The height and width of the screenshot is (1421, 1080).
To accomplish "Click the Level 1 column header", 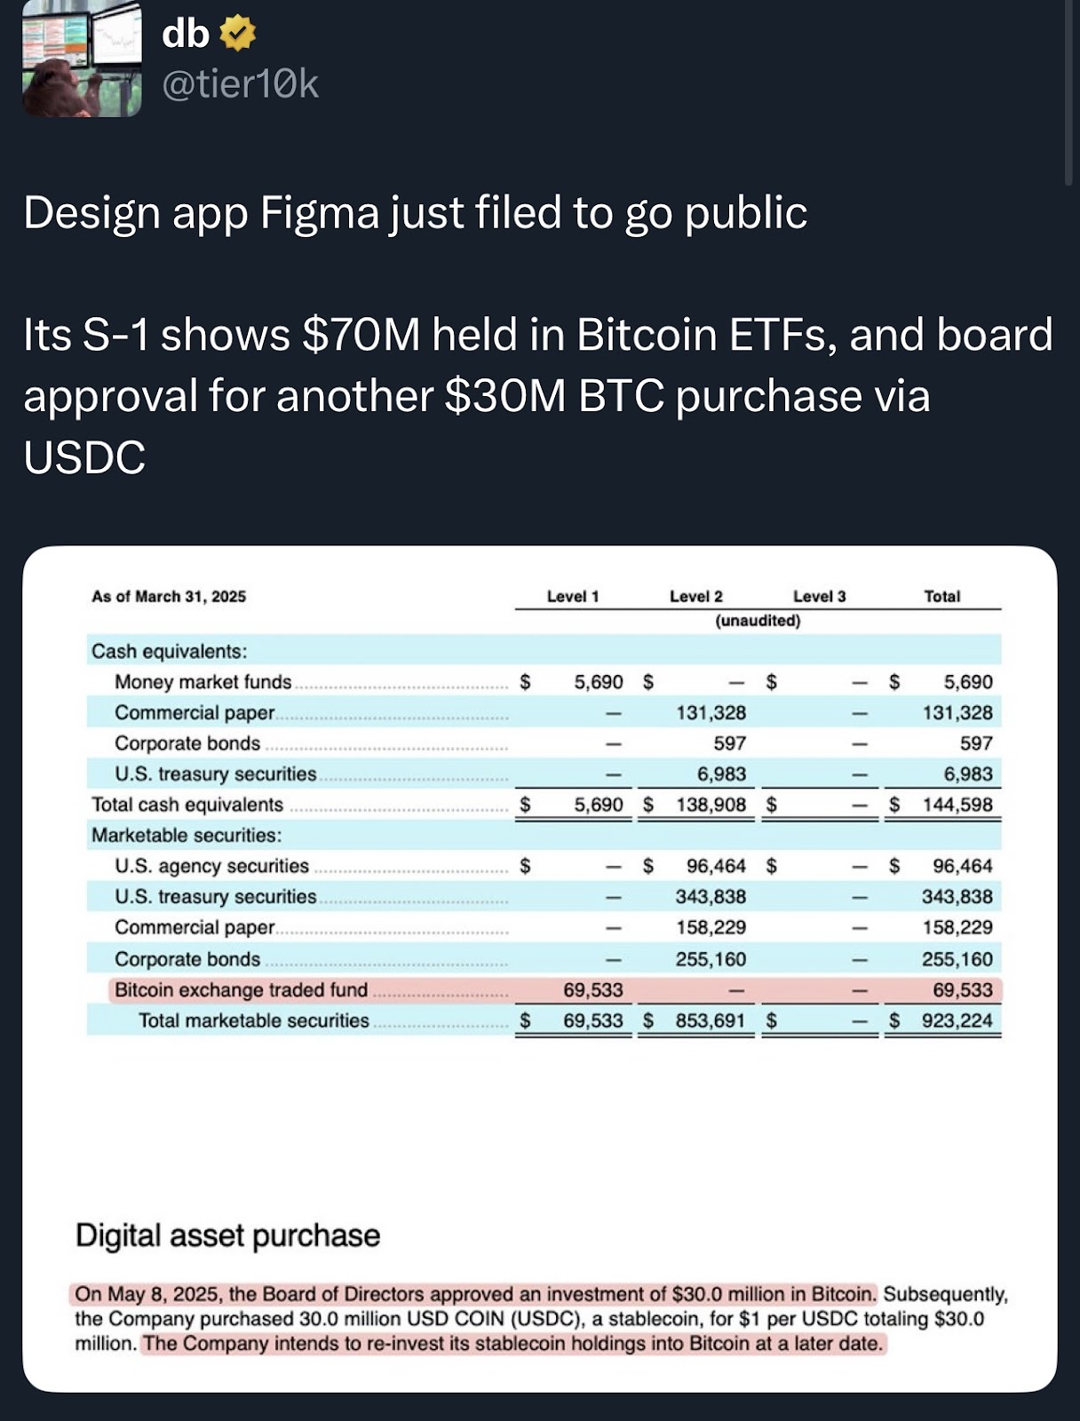I will (575, 597).
